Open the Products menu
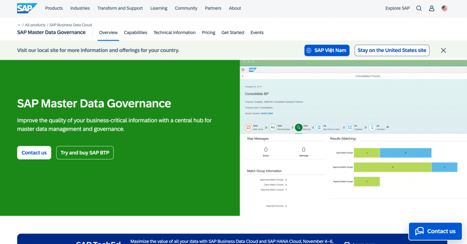 coord(54,8)
